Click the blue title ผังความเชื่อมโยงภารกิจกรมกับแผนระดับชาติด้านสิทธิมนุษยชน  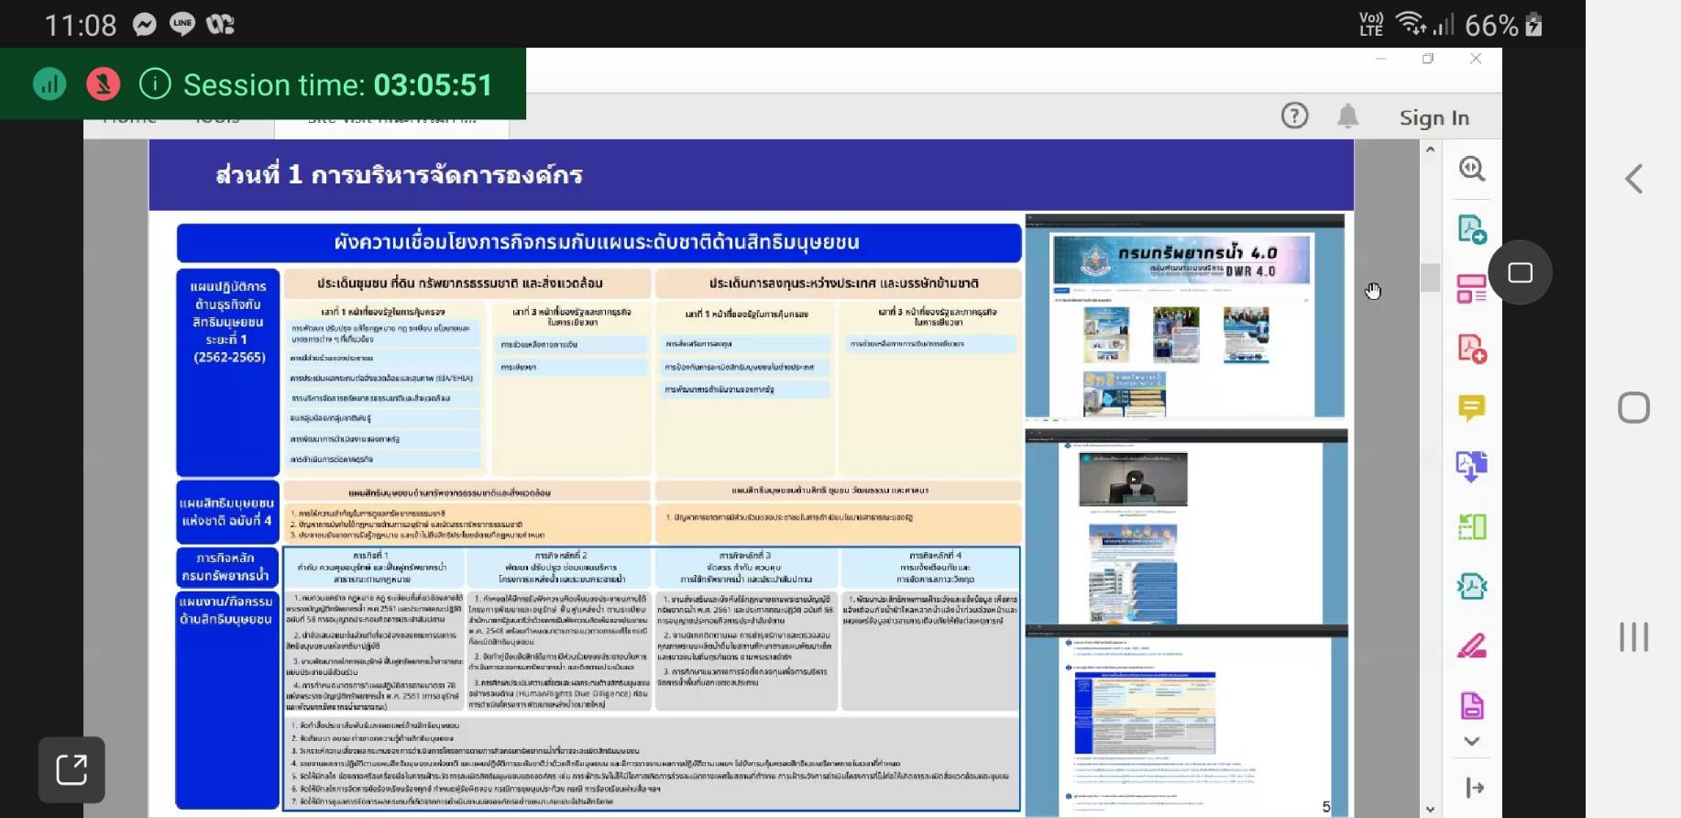[597, 242]
